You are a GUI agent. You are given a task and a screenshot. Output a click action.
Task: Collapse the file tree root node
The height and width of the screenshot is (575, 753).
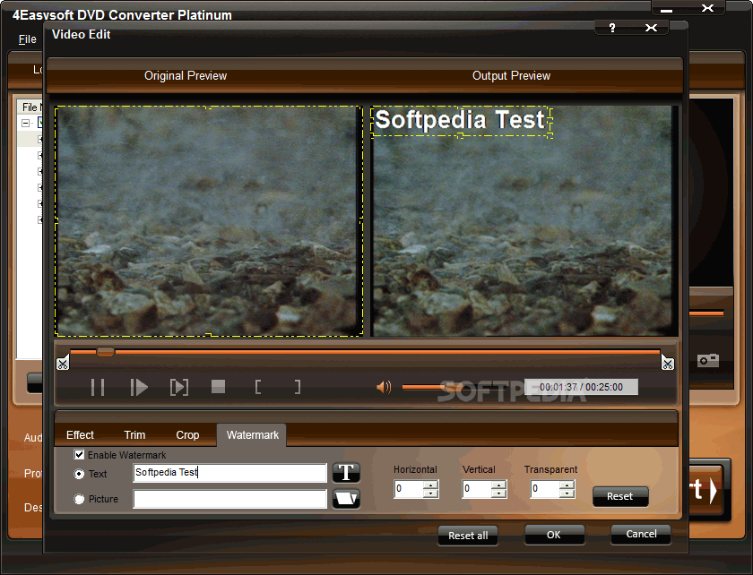(25, 124)
